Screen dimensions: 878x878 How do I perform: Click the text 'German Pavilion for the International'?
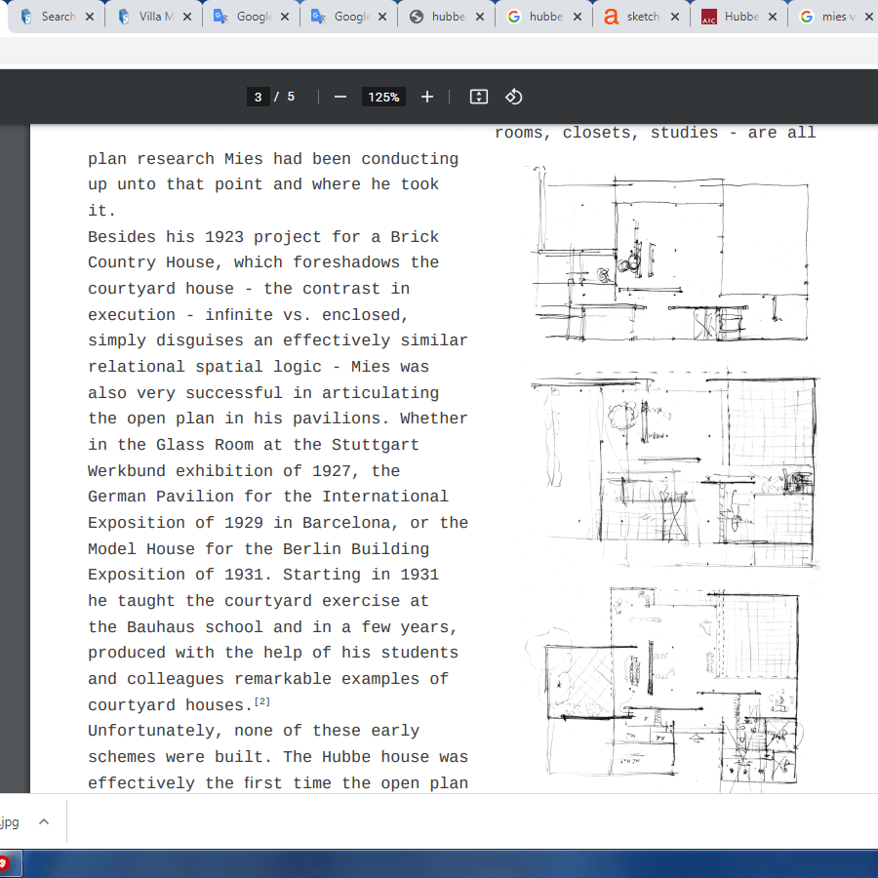[268, 497]
